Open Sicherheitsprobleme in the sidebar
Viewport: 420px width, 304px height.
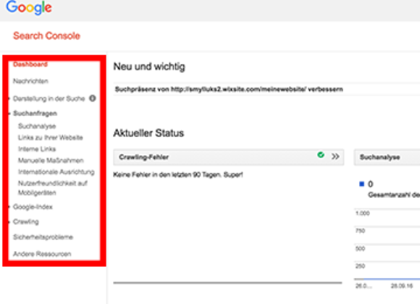(x=43, y=237)
